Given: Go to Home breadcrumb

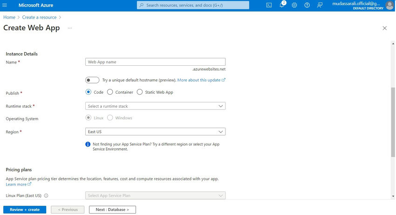Looking at the screenshot, I should pyautogui.click(x=9, y=17).
